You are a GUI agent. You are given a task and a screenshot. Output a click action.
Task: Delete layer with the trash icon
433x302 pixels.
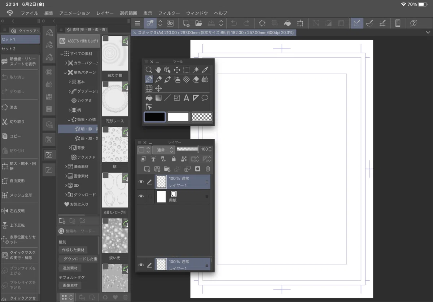pyautogui.click(x=208, y=169)
